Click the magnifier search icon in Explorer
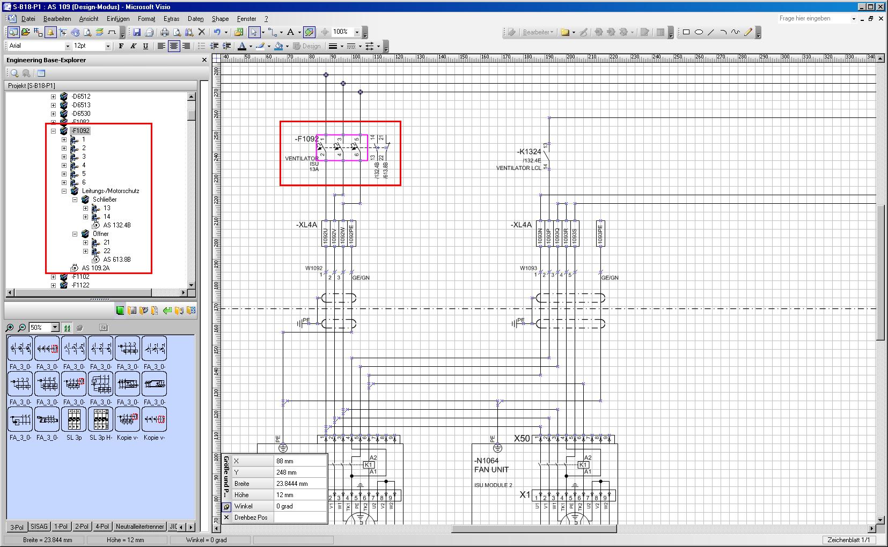The image size is (888, 547). pos(14,73)
